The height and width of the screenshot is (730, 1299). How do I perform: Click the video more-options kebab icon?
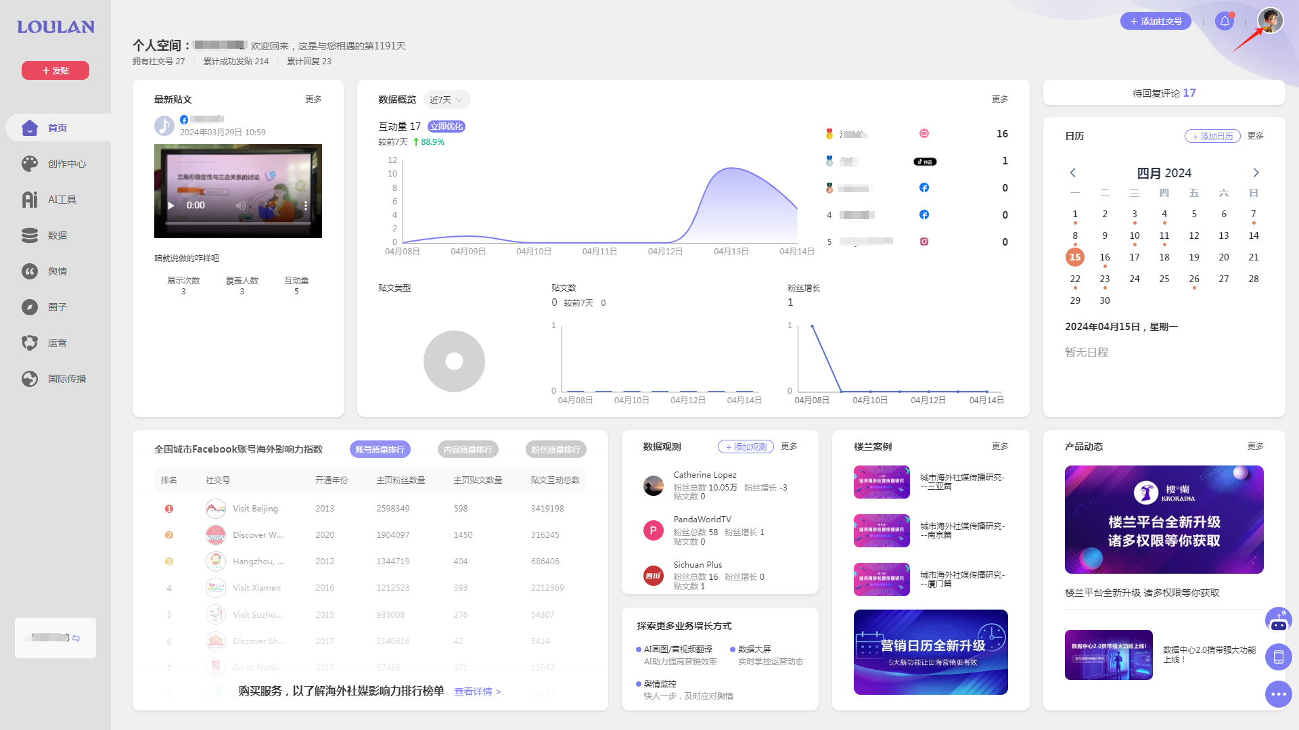(x=306, y=206)
